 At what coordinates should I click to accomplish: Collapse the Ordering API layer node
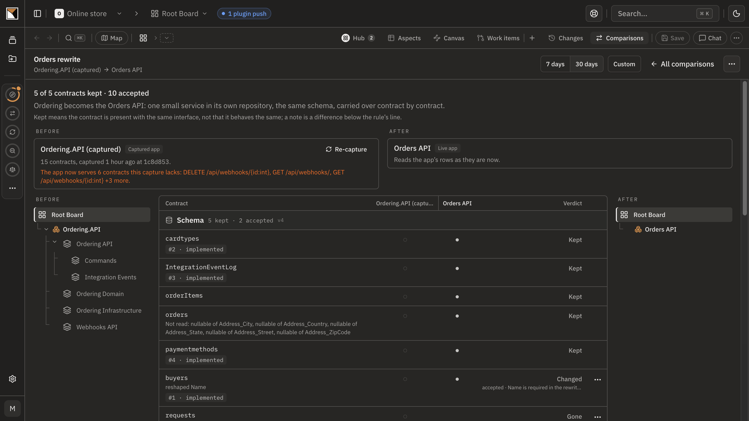(x=55, y=242)
